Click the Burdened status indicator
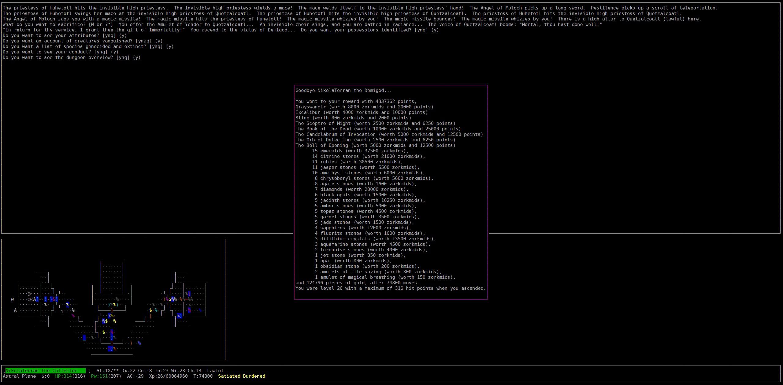 pyautogui.click(x=254, y=376)
